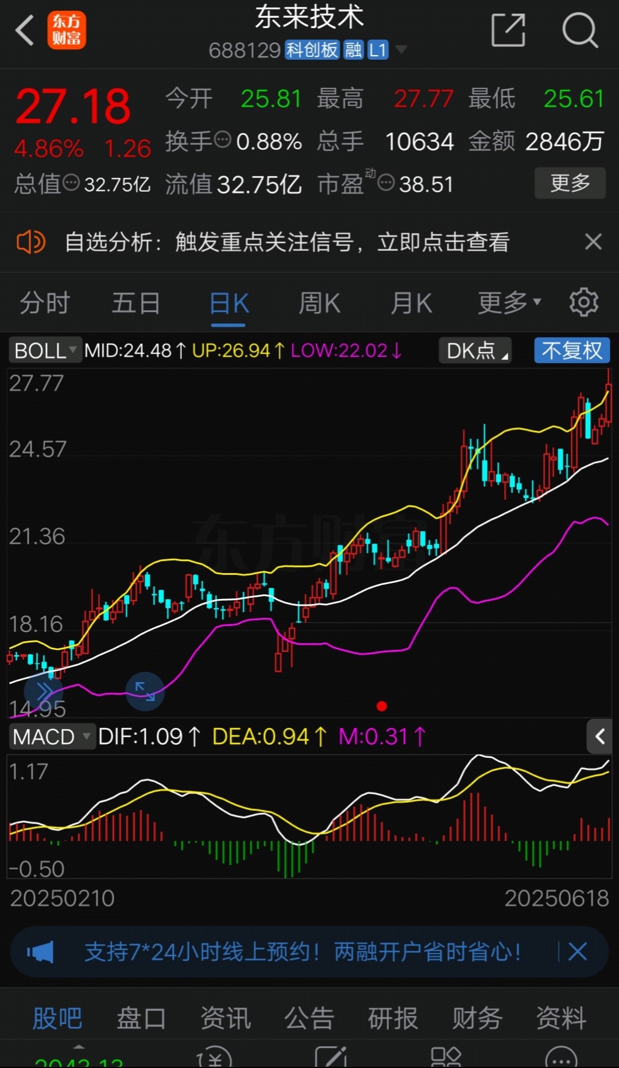Tap the 最低 value 25.61
Viewport: 619px width, 1068px height.
(x=574, y=99)
